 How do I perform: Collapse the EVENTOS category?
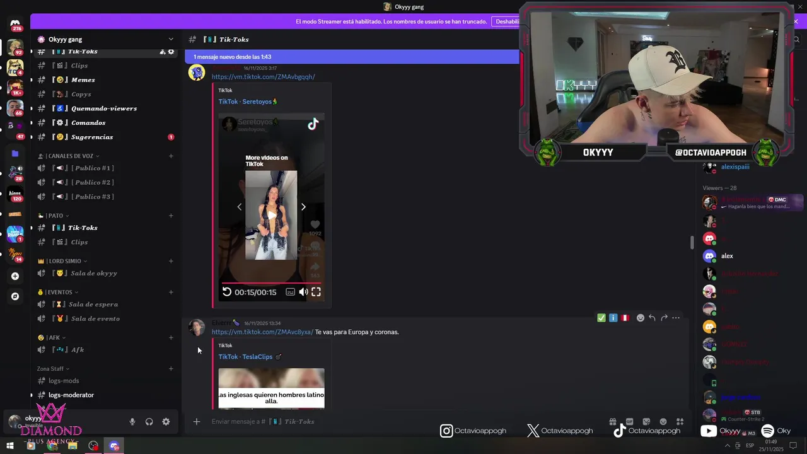tap(58, 292)
